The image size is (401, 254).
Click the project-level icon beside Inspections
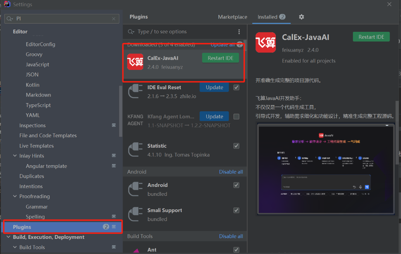click(x=114, y=125)
